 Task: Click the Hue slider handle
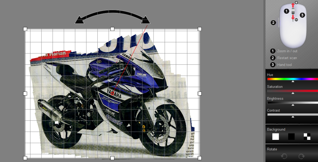click(293, 82)
